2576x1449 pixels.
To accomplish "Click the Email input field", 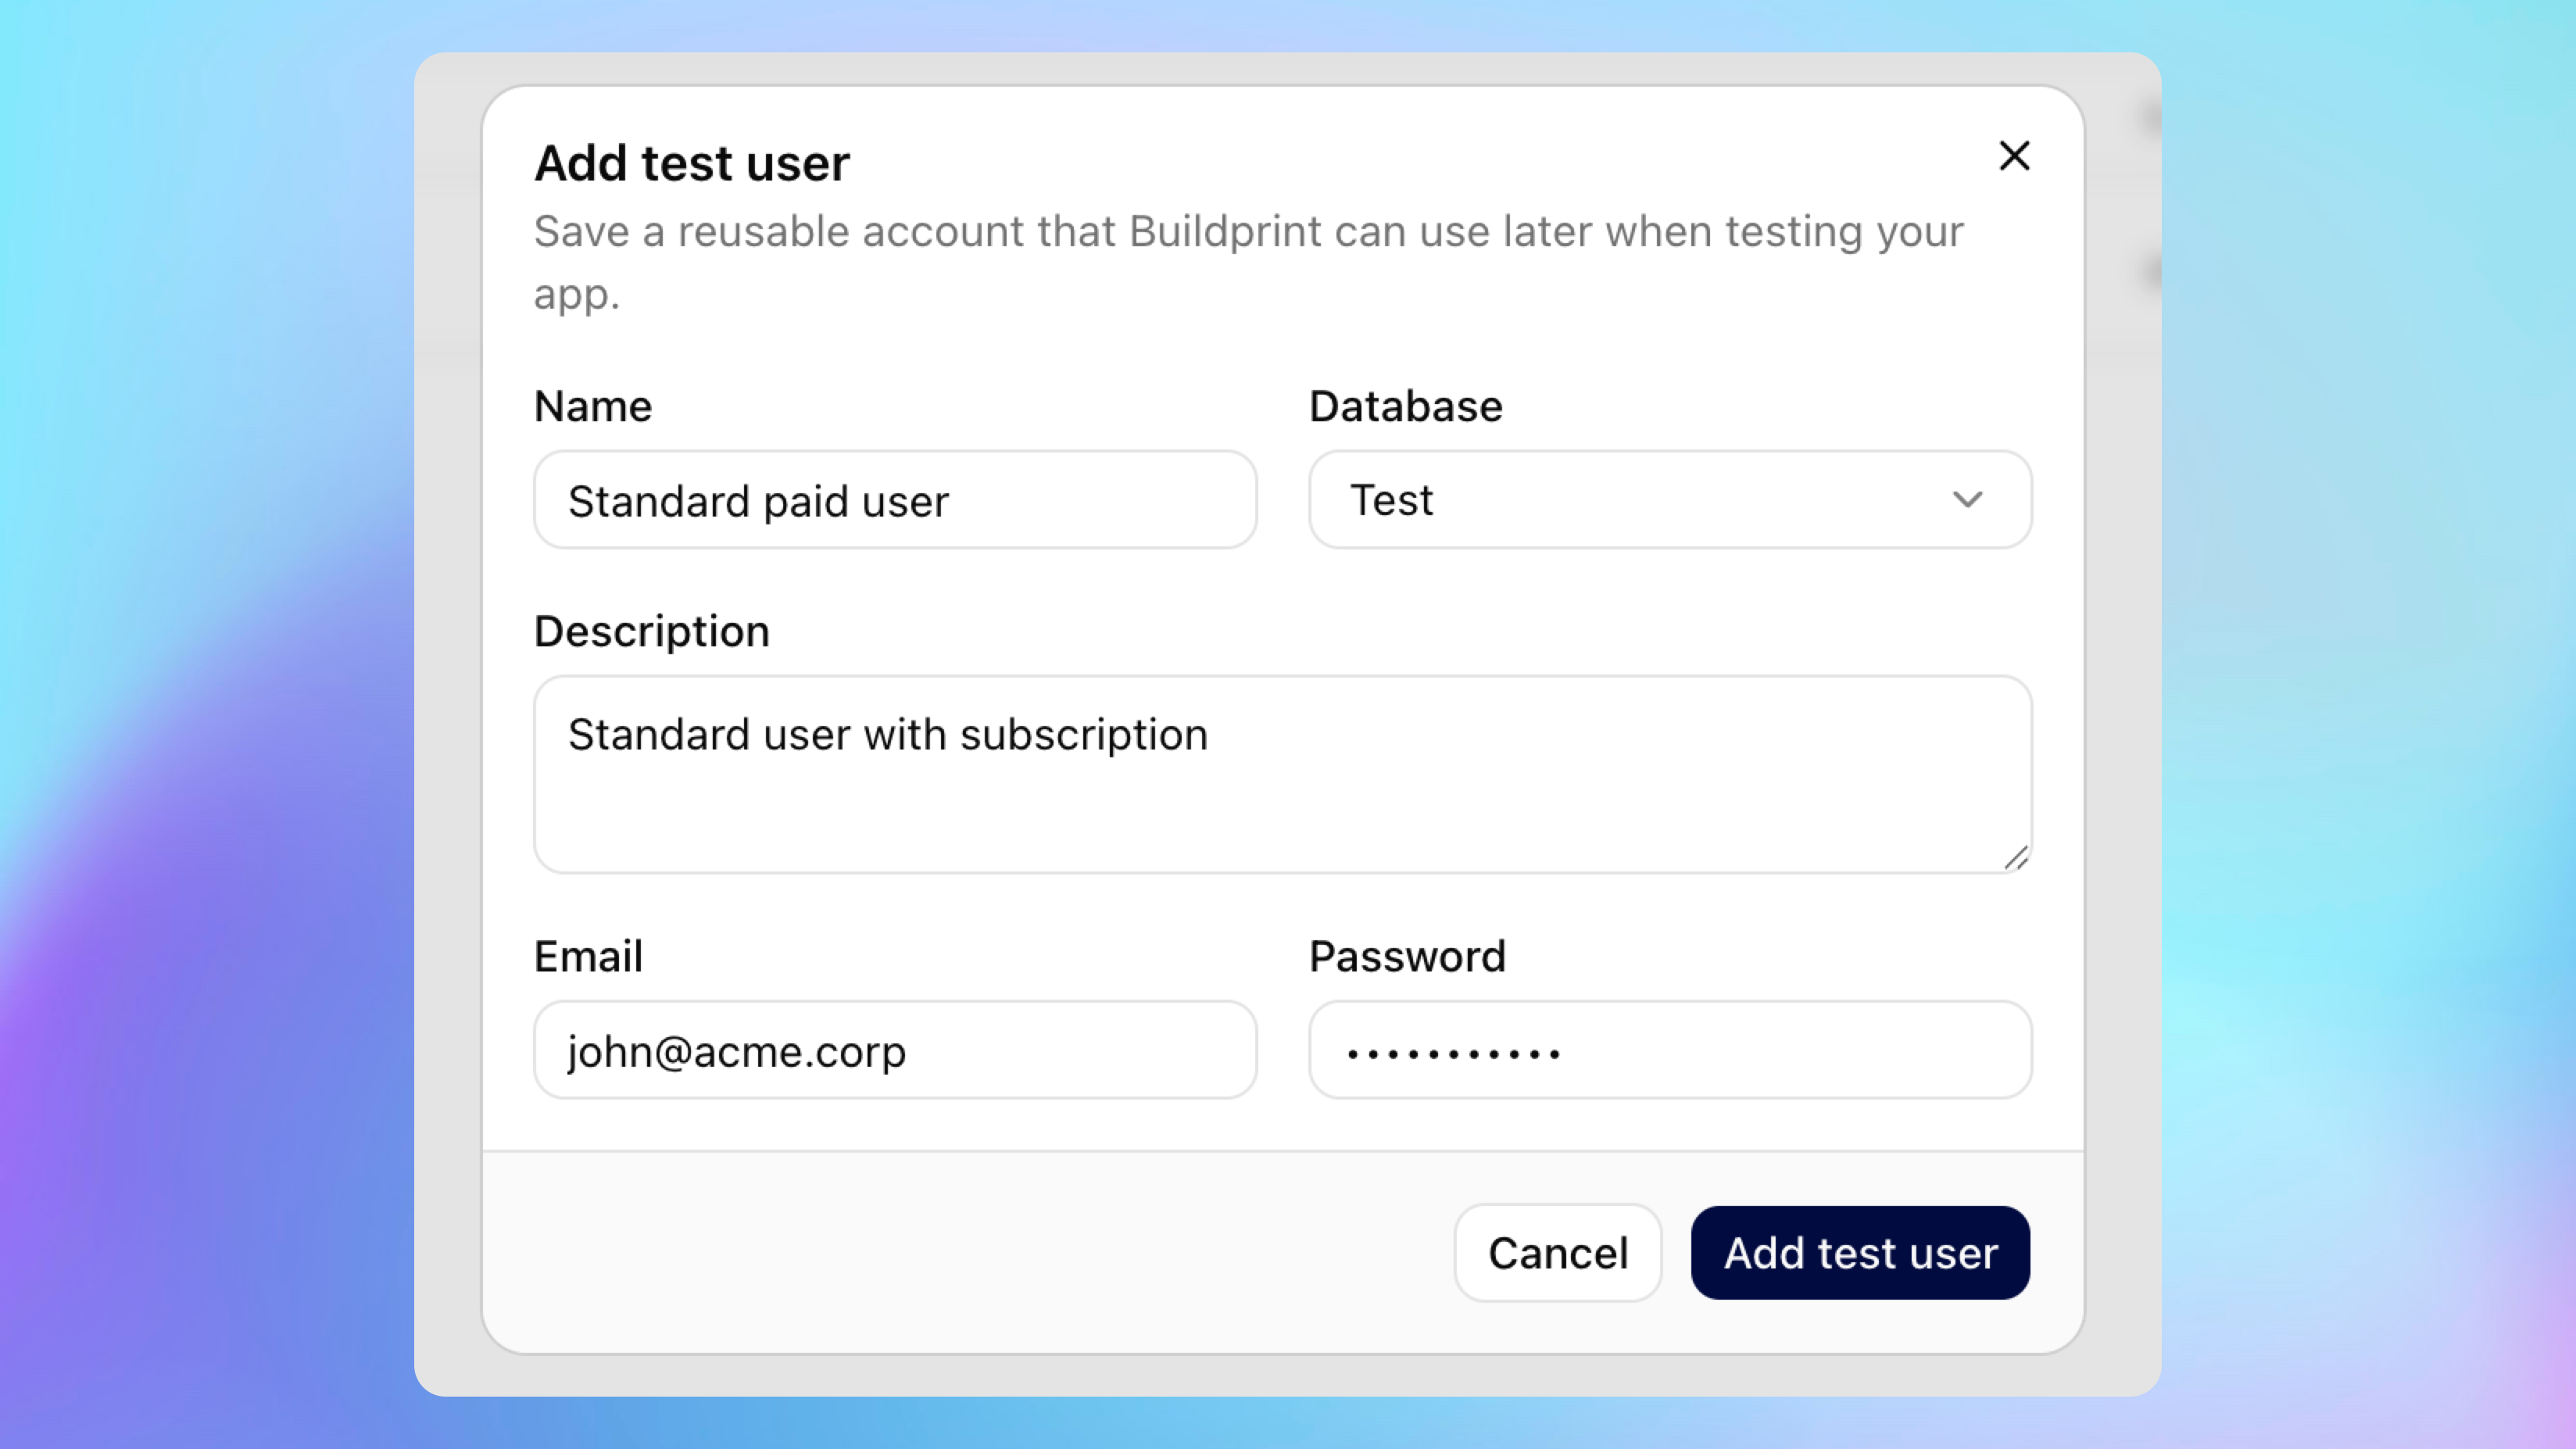I will [895, 1050].
